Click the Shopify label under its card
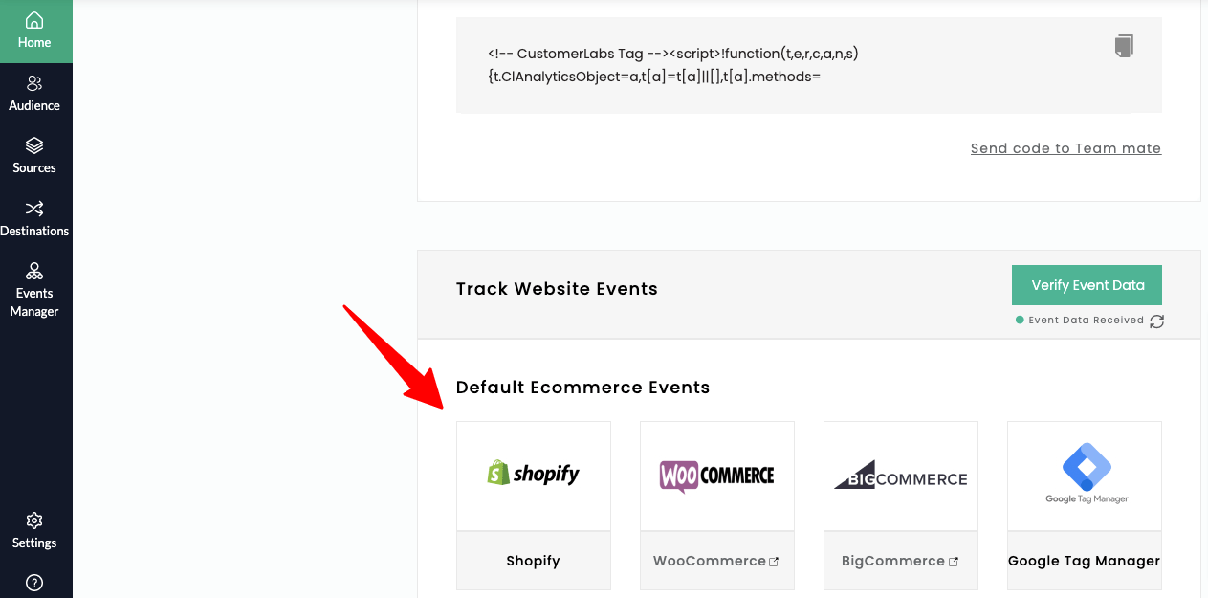Screen dimensions: 1208x598 click(x=533, y=560)
